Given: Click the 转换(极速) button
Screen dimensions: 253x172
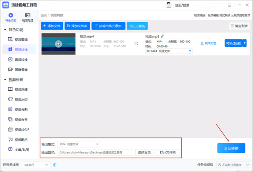Looking at the screenshot, I should (234, 43).
